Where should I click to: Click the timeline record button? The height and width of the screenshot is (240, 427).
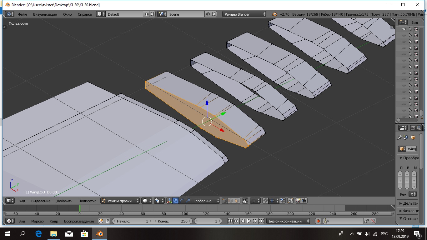318,221
